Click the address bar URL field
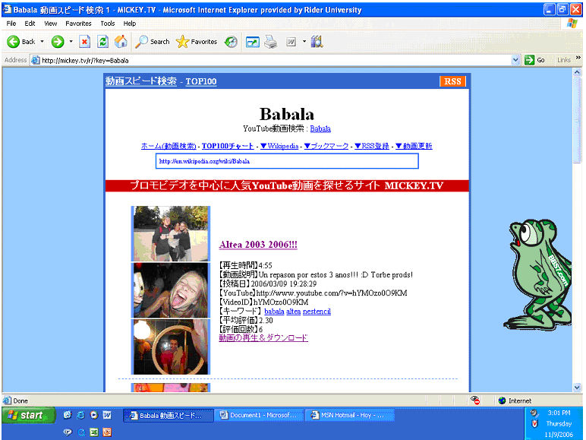586x440 pixels. tap(276, 60)
